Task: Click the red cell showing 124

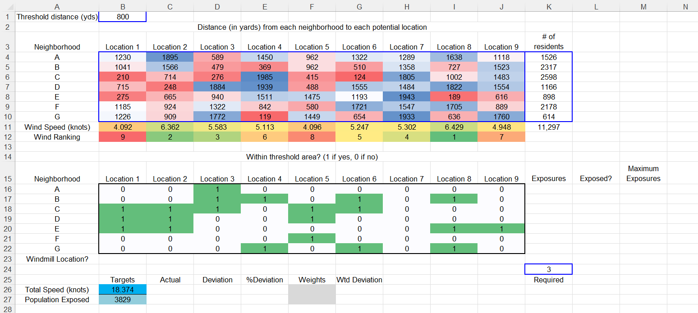Action: (359, 77)
